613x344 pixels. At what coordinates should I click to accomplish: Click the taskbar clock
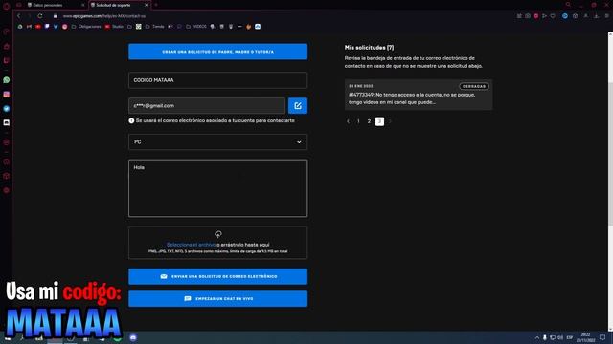[x=585, y=337]
